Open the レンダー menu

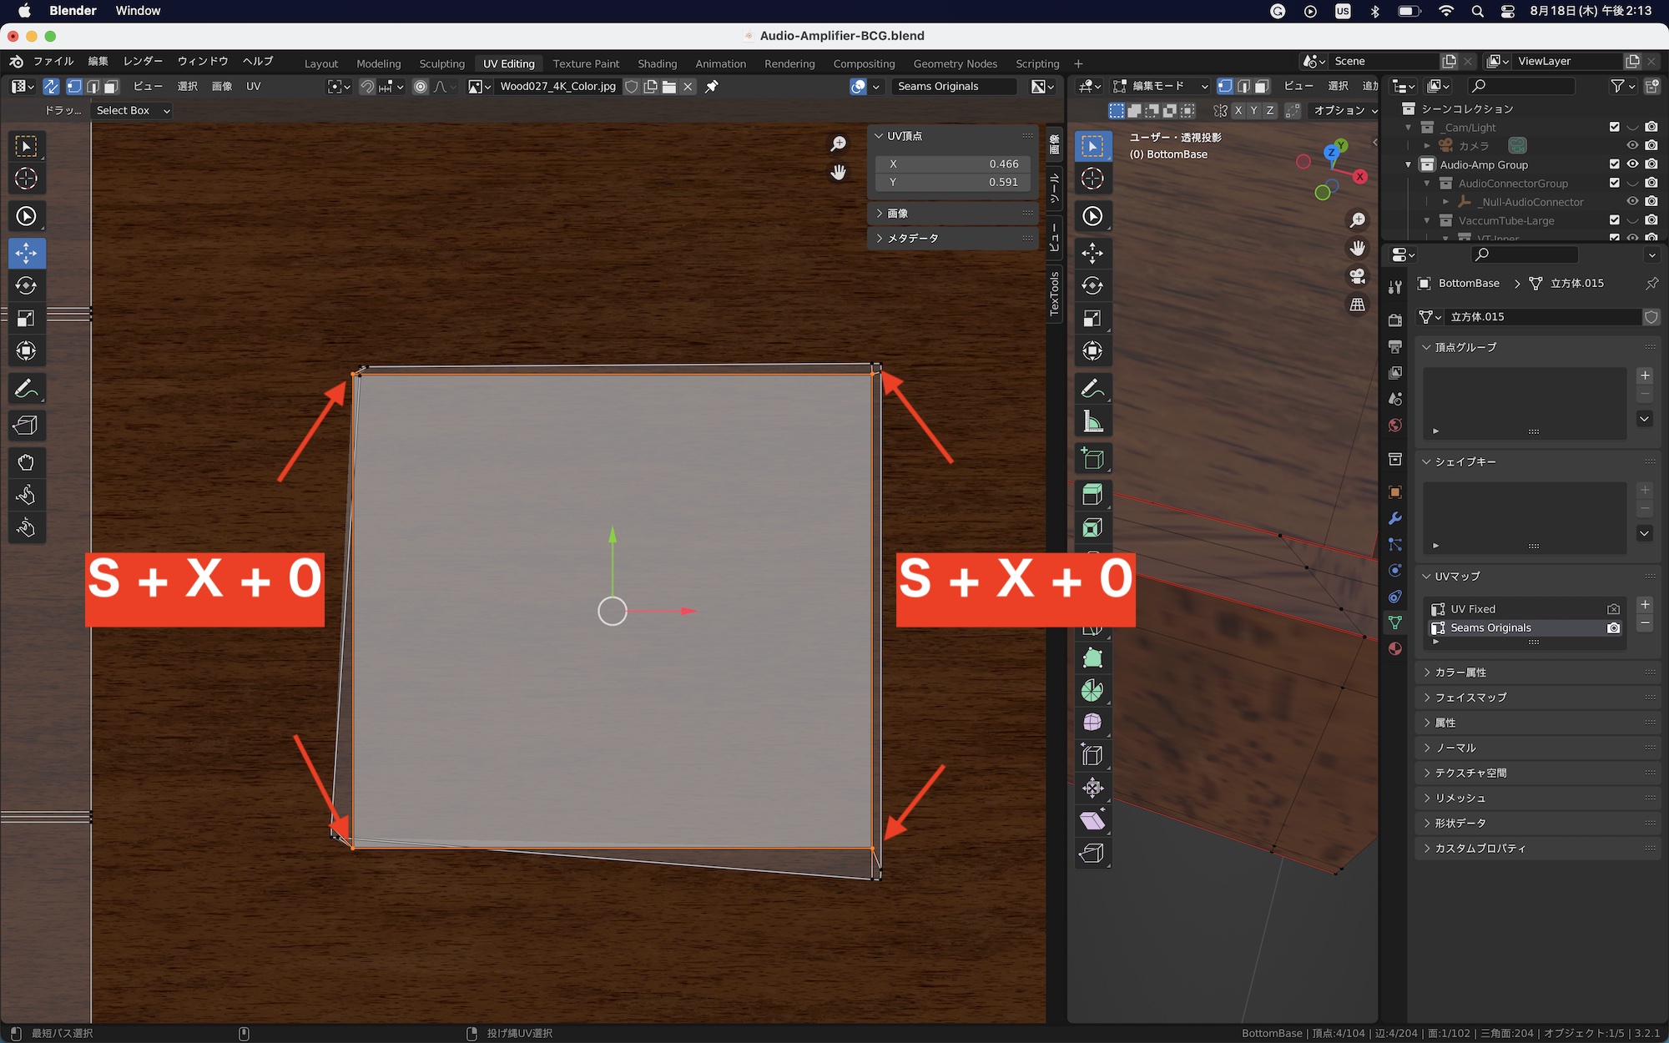143,62
